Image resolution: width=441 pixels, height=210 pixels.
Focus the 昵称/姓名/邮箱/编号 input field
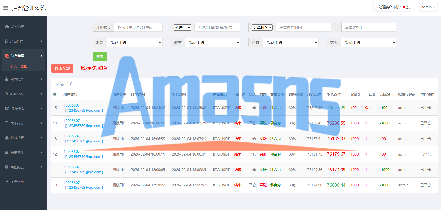[217, 27]
